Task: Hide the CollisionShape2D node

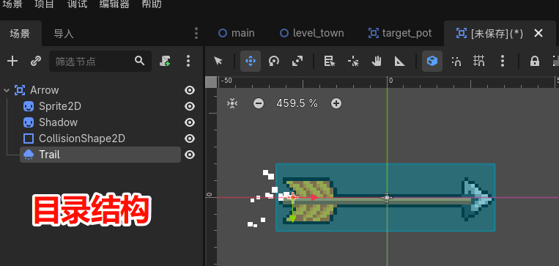Action: click(x=190, y=138)
